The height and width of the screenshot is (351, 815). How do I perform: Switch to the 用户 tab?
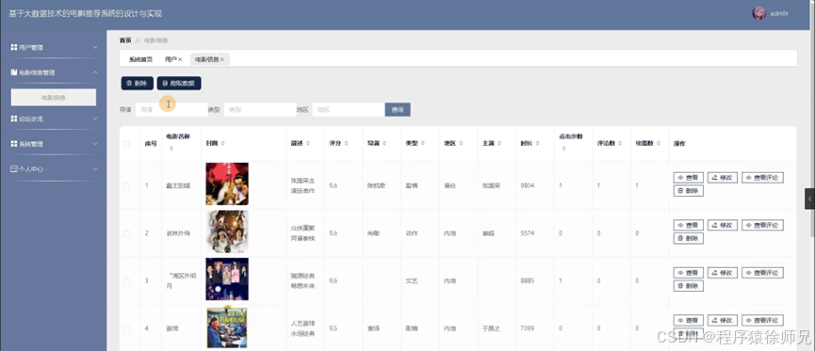pyautogui.click(x=171, y=59)
